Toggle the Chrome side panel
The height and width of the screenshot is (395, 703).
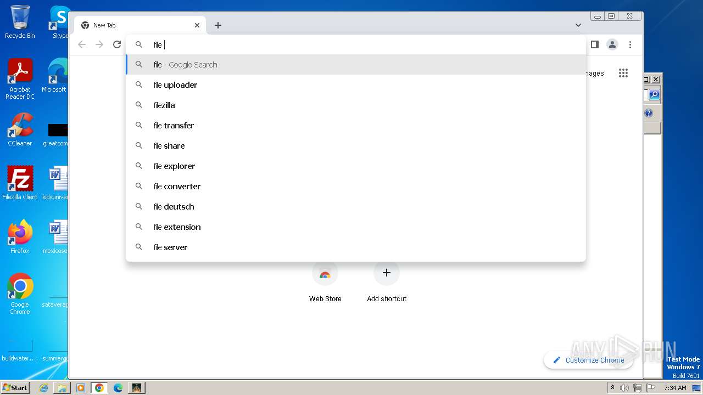tap(594, 44)
